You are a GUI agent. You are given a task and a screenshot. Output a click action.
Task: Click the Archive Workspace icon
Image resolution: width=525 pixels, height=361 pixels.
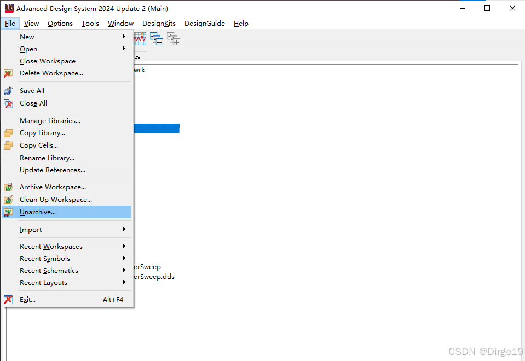(x=8, y=187)
